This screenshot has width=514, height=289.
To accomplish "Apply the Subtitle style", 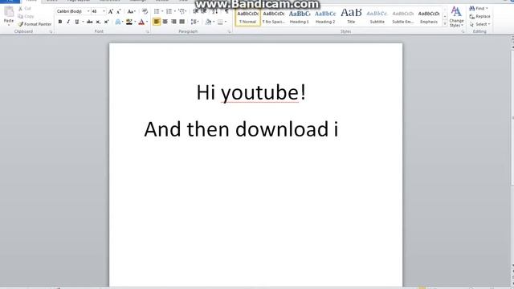I will (x=377, y=18).
